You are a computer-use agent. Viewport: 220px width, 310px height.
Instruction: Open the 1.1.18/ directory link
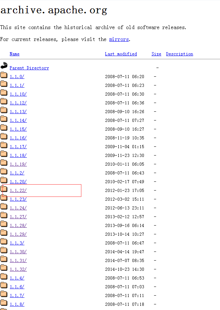tap(18, 156)
